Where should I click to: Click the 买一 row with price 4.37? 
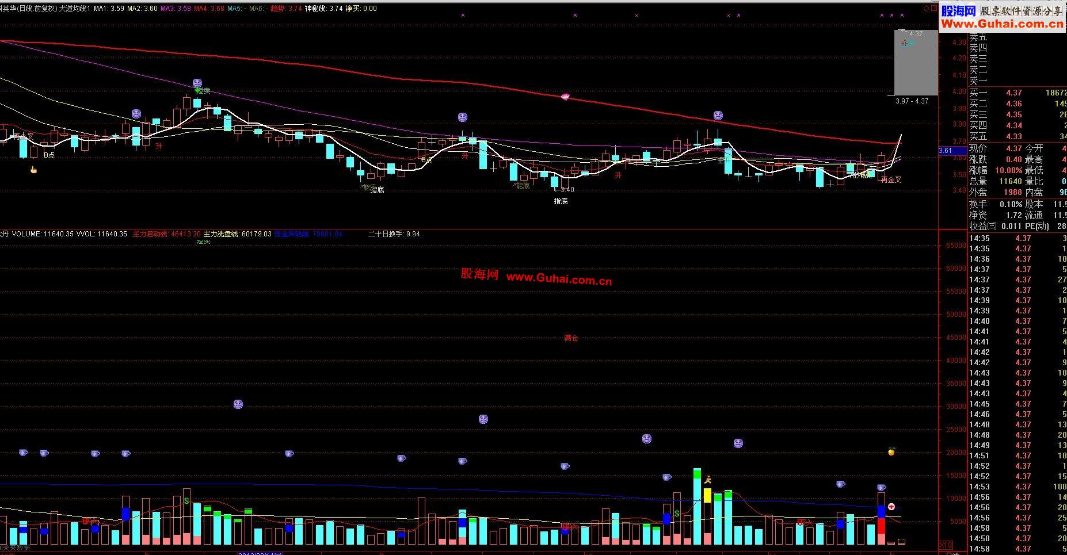coord(1018,93)
